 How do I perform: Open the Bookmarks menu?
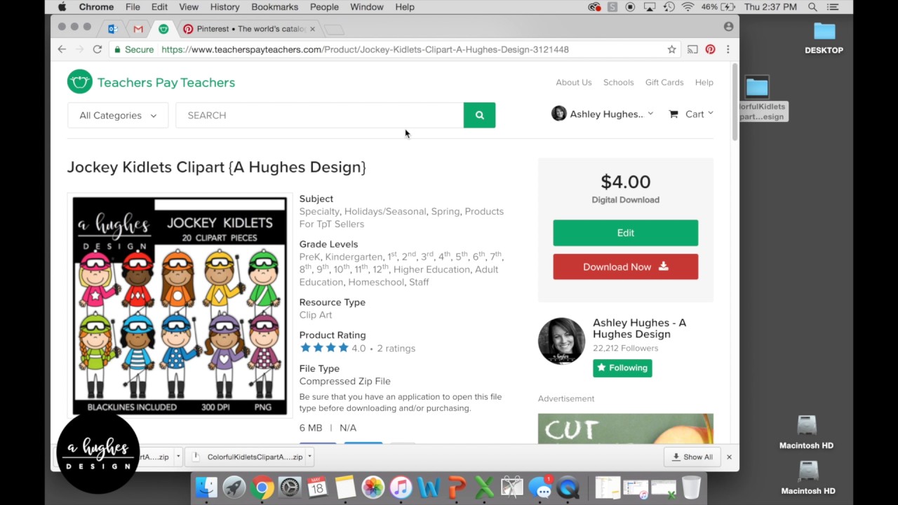[275, 7]
